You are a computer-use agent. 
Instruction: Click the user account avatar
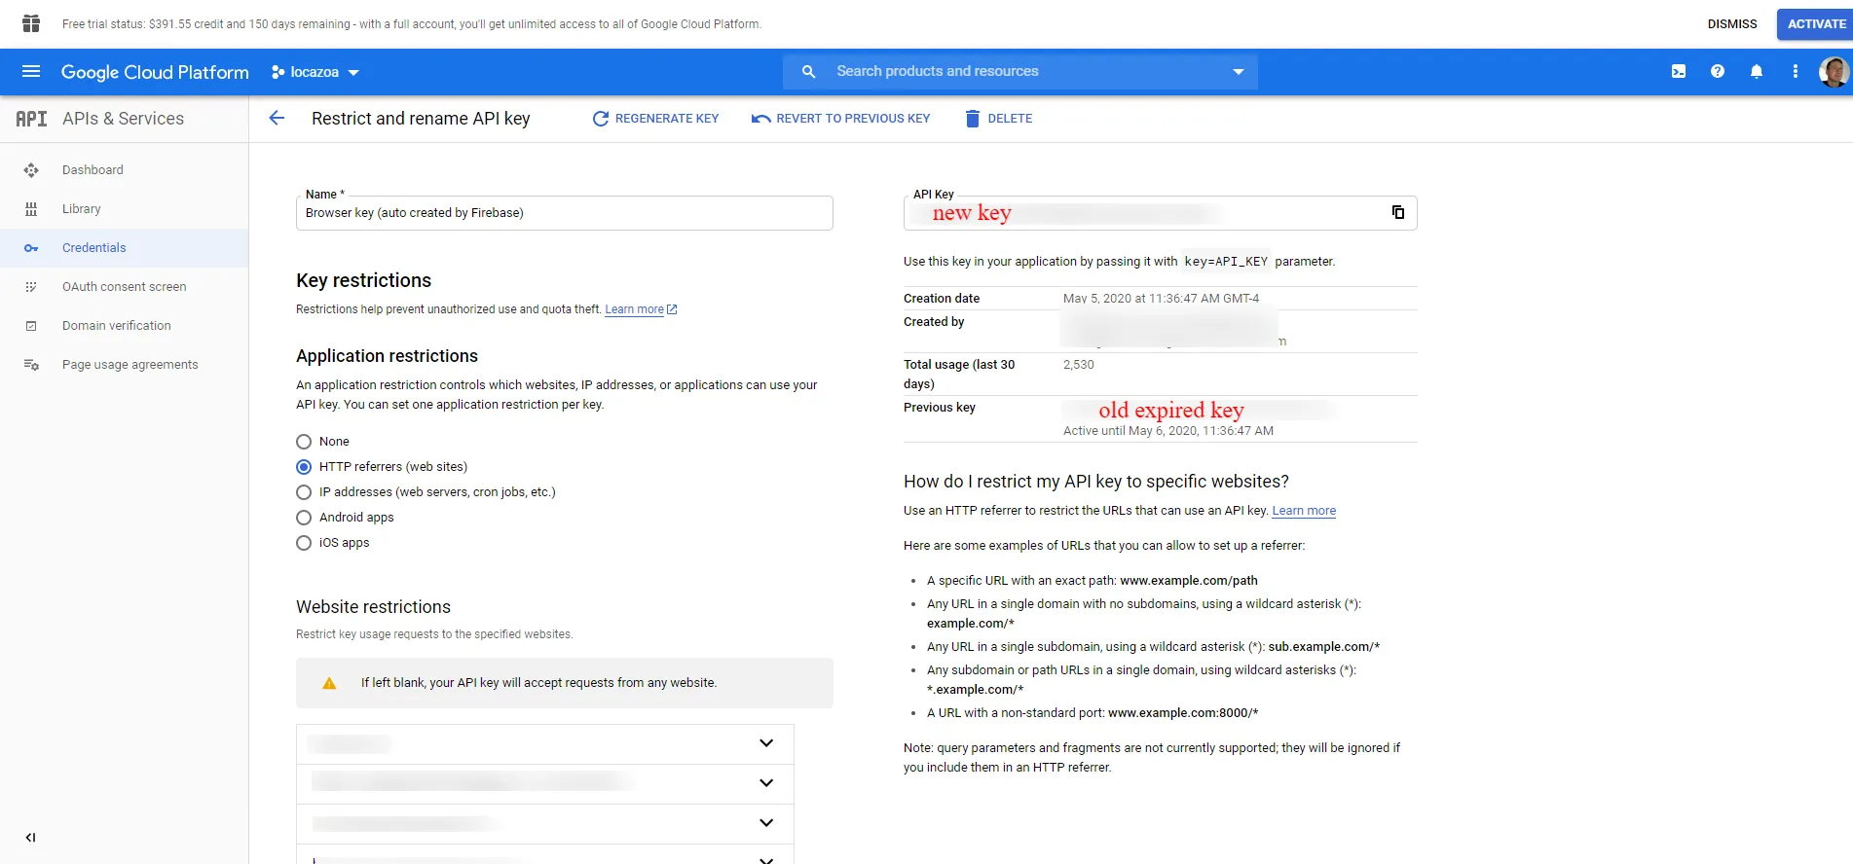[1834, 71]
